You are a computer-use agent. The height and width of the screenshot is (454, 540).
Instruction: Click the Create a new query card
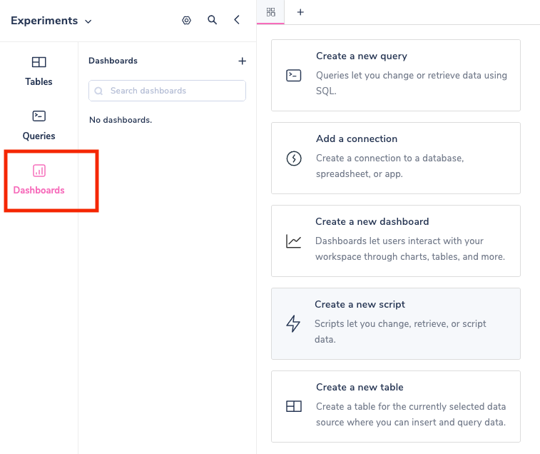tap(396, 75)
